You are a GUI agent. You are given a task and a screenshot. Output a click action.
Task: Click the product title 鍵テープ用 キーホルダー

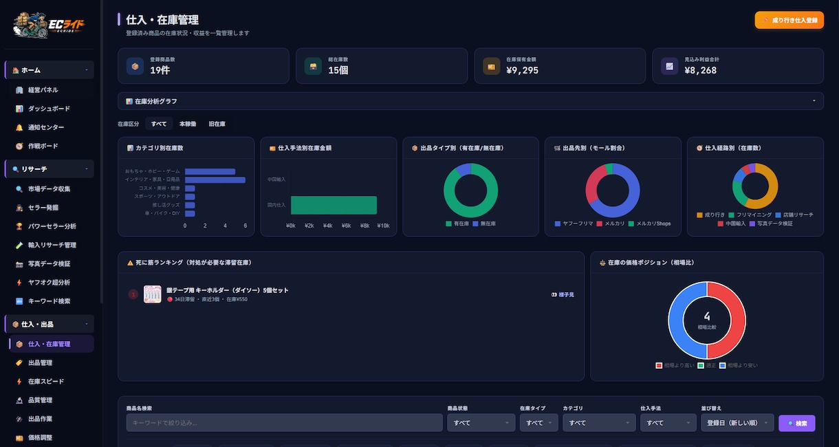(x=227, y=290)
